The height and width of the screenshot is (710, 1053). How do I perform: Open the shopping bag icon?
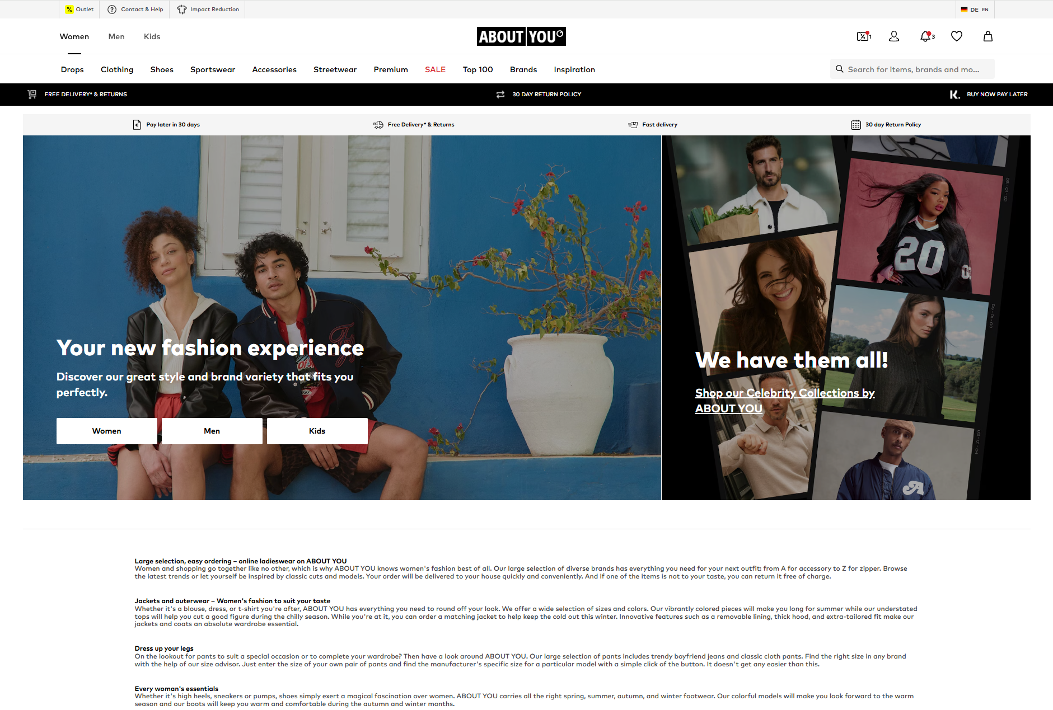click(988, 36)
